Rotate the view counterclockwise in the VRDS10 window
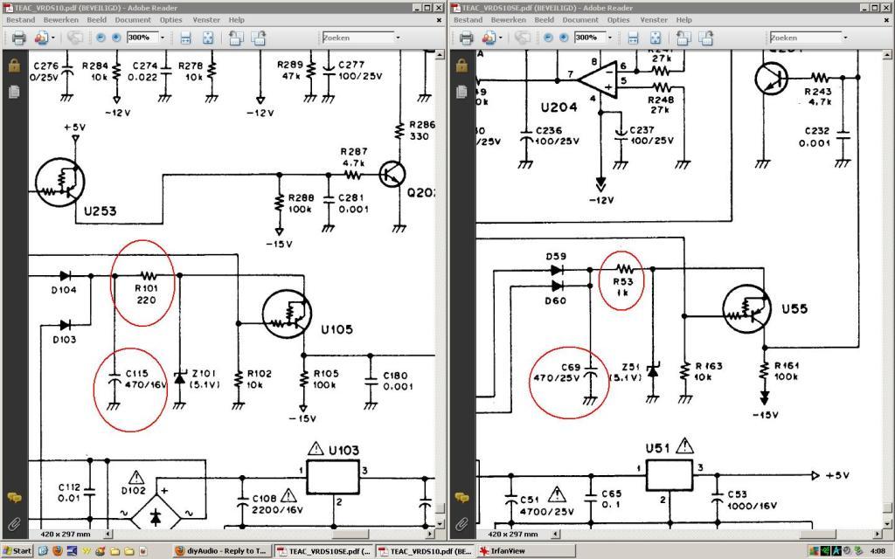 [x=236, y=38]
